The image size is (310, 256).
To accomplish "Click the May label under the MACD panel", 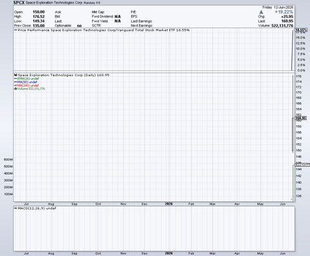I will 260,253.
